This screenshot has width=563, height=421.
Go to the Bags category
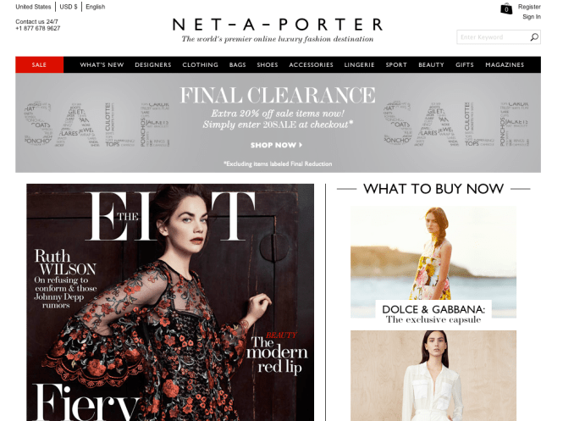tap(237, 64)
